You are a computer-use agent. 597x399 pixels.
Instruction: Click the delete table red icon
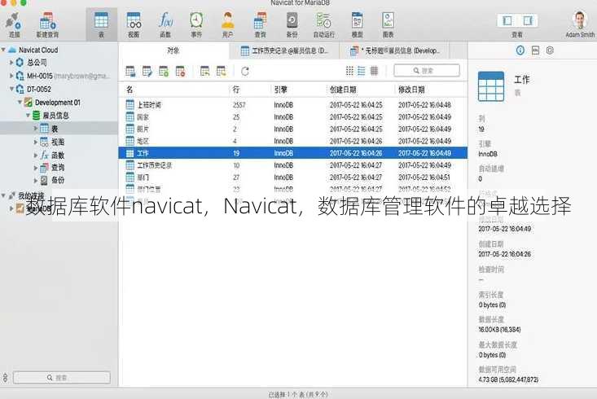point(180,71)
